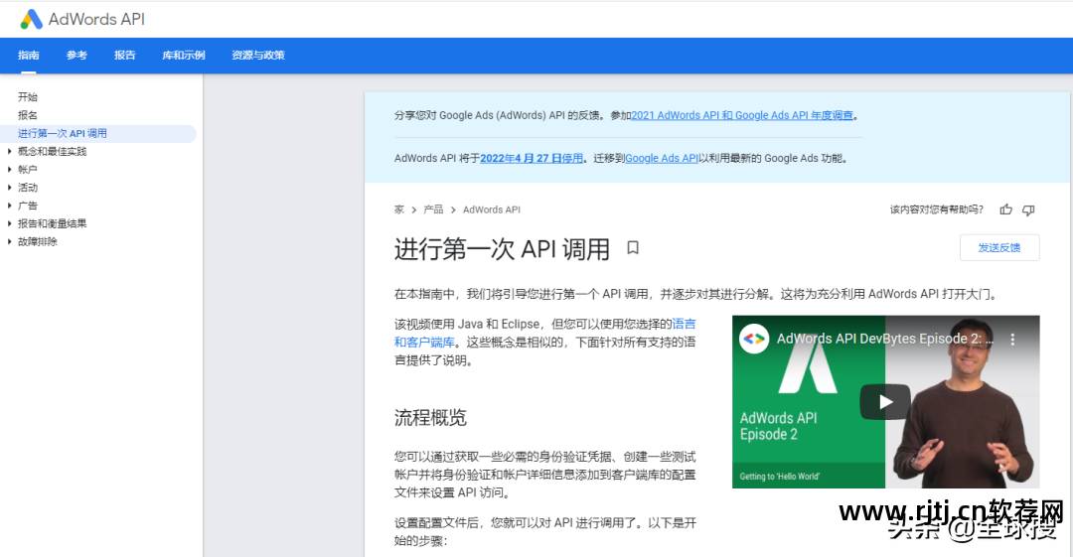Open the video title AdWords API DevBytes Episode 2
Viewport: 1073px width, 557px height.
885,339
